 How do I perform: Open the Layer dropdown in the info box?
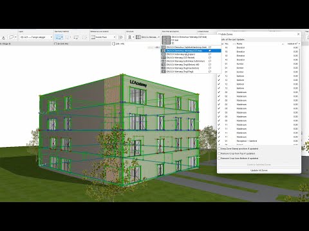coord(36,37)
